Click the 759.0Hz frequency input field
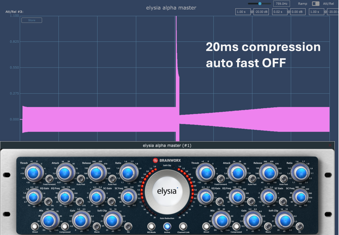The height and width of the screenshot is (235, 339). point(281,4)
